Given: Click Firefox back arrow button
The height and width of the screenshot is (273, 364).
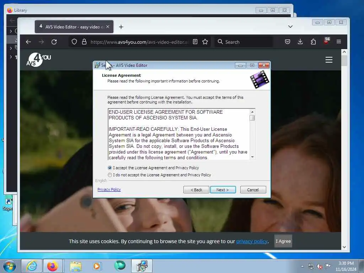Looking at the screenshot, I should tap(28, 42).
